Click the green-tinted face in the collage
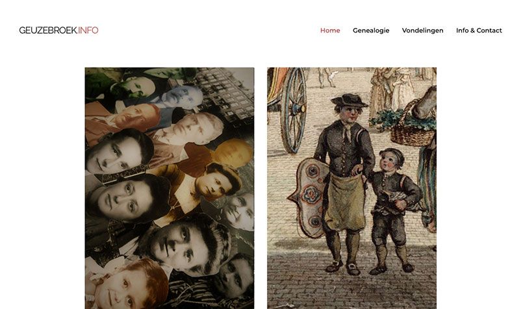Image resolution: width=521 pixels, height=309 pixels. pyautogui.click(x=134, y=88)
